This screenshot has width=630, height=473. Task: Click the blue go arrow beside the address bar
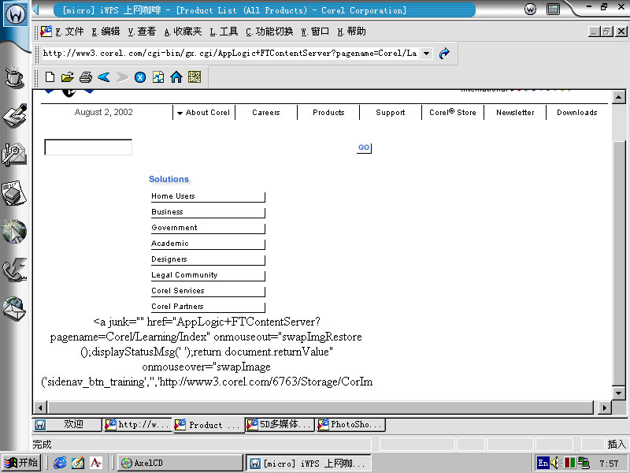point(444,53)
